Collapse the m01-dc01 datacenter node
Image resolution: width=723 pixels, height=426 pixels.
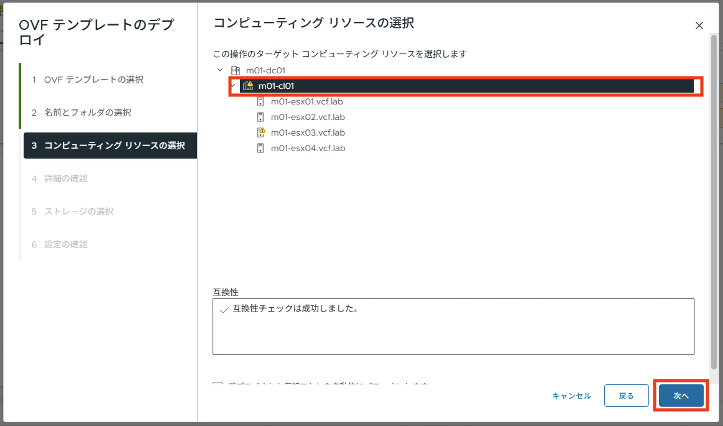pyautogui.click(x=220, y=70)
